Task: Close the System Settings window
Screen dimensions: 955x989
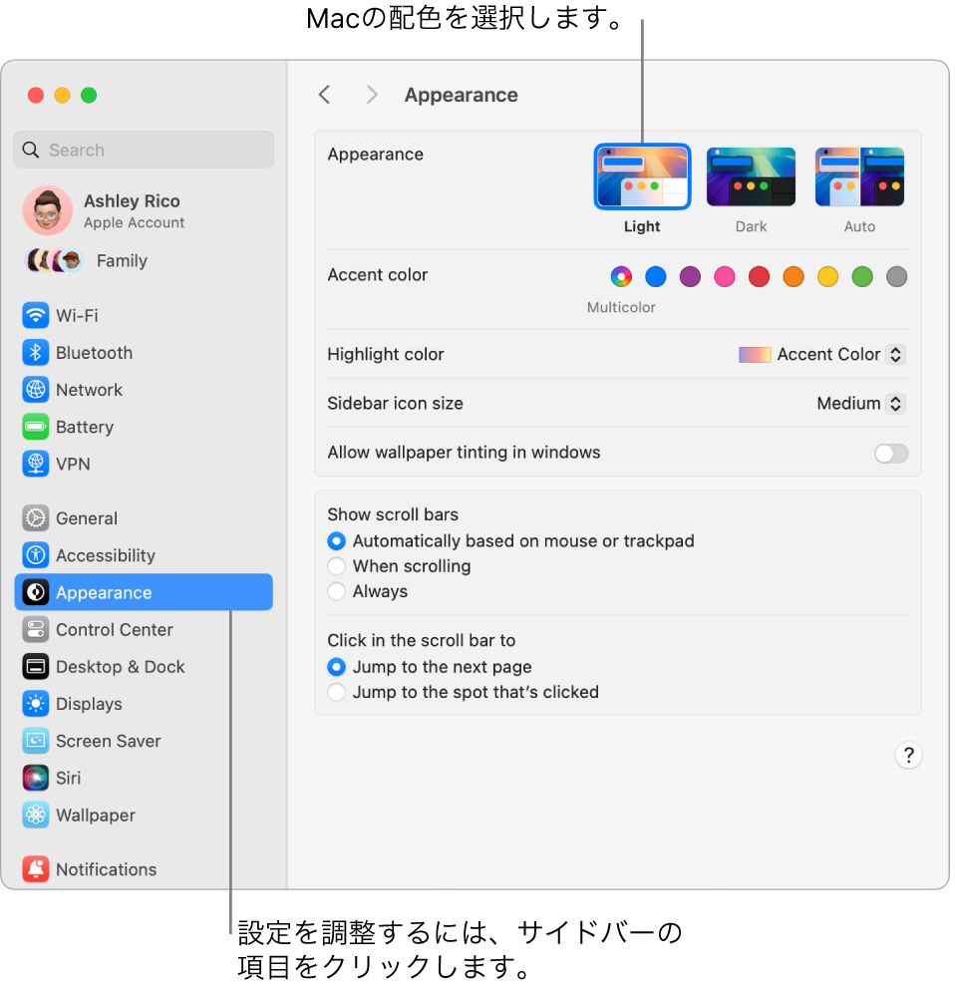Action: [36, 96]
